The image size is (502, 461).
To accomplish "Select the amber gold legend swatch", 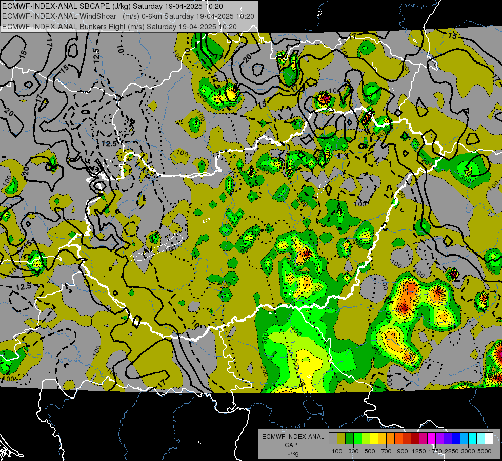I will point(382,438).
